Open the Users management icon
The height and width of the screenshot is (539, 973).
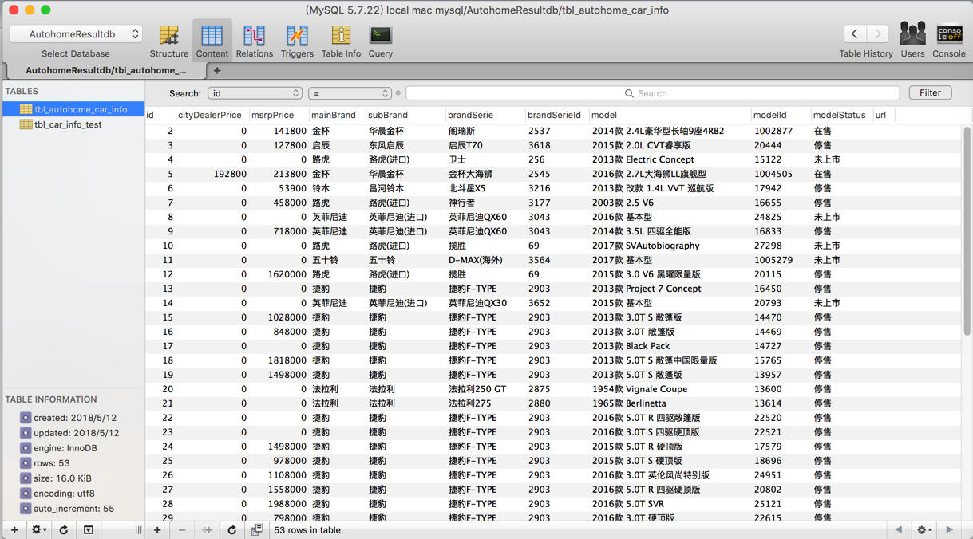(912, 40)
